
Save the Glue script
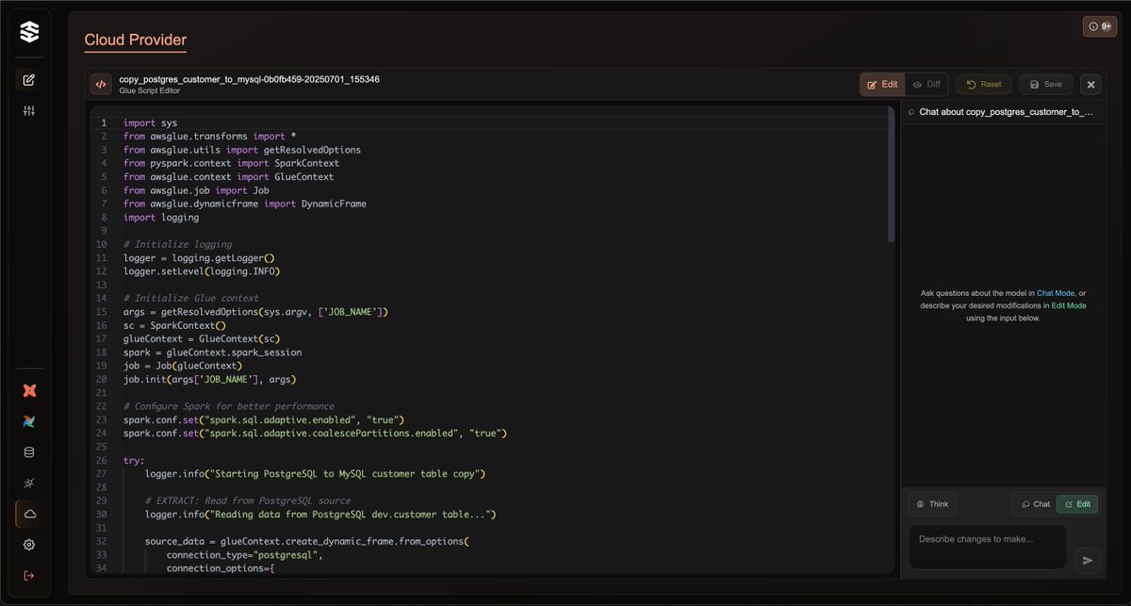pos(1046,85)
